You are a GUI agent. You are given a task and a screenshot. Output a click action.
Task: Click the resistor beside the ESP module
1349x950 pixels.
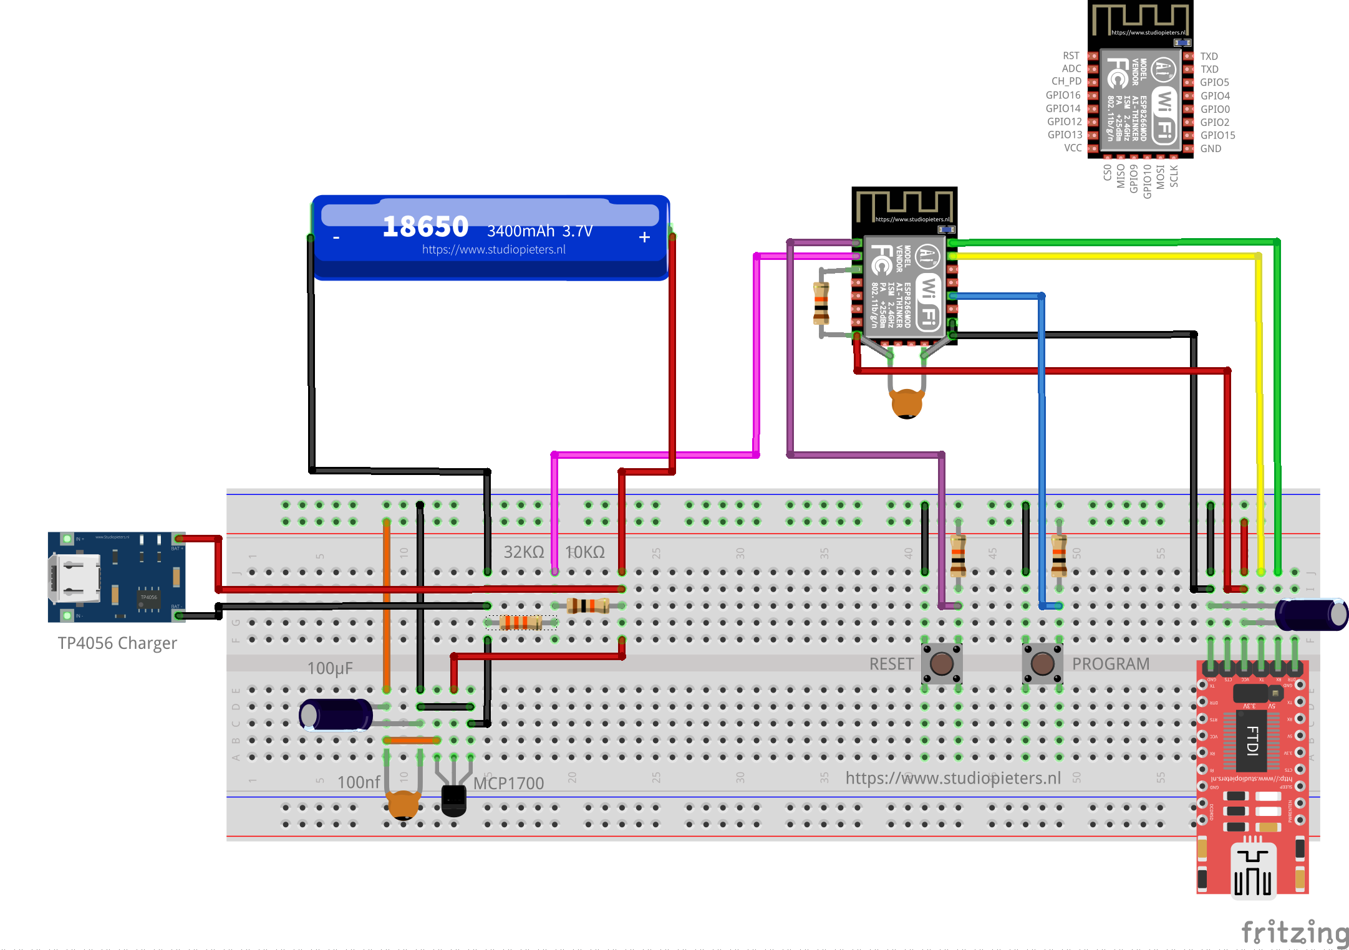[x=821, y=303]
